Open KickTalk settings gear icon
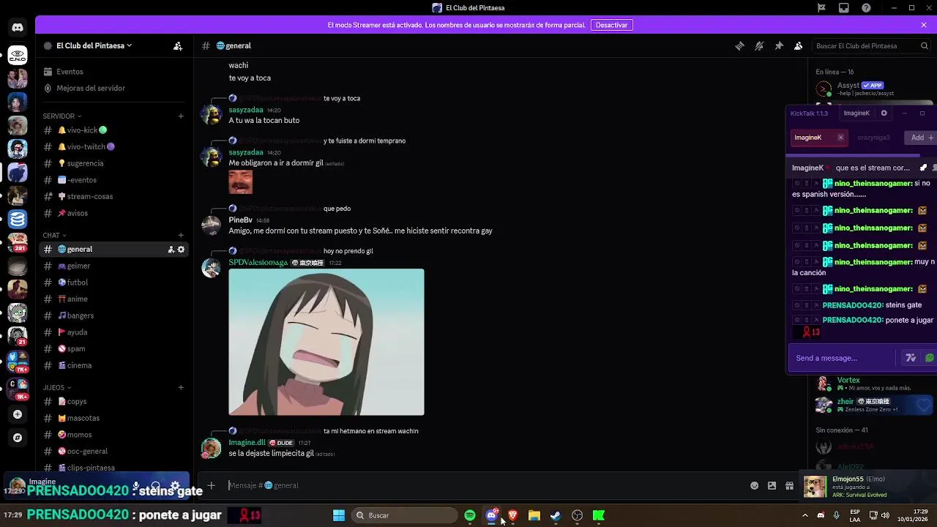Image resolution: width=937 pixels, height=527 pixels. [x=884, y=113]
